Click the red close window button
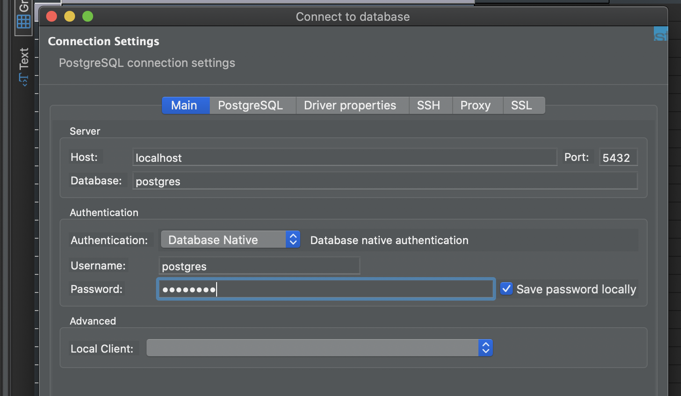The height and width of the screenshot is (396, 681). [x=52, y=17]
